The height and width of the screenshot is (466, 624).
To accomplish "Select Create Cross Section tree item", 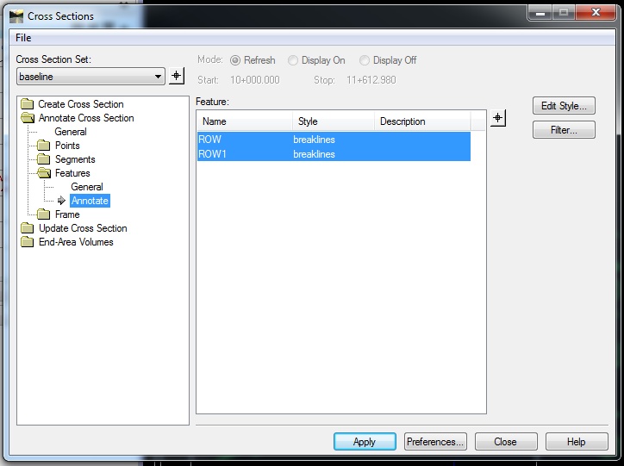I will pyautogui.click(x=81, y=104).
